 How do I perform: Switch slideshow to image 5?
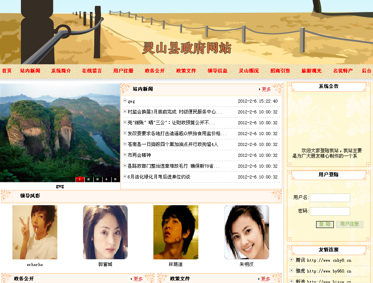[x=115, y=179]
